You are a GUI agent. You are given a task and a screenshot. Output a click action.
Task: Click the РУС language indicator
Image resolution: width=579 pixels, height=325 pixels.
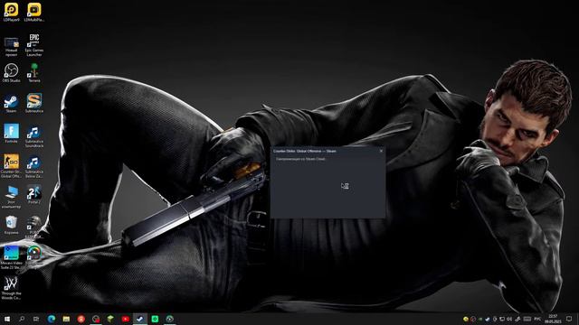click(x=537, y=319)
